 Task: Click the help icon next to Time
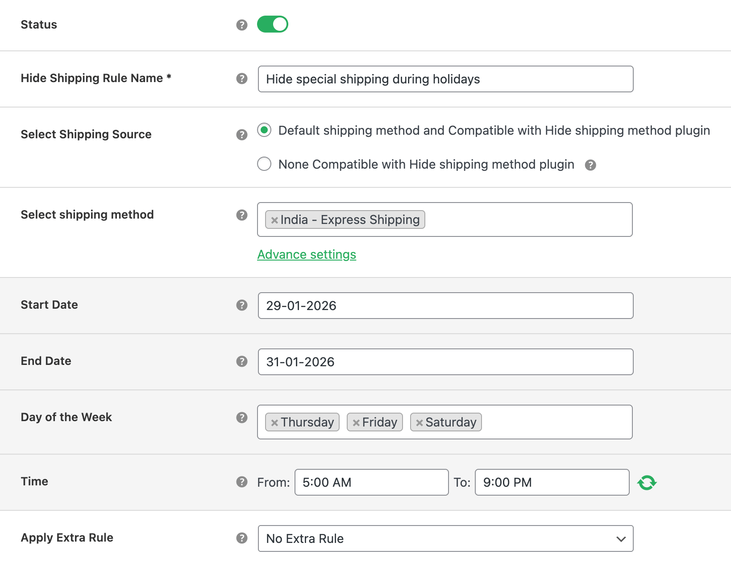click(x=241, y=482)
